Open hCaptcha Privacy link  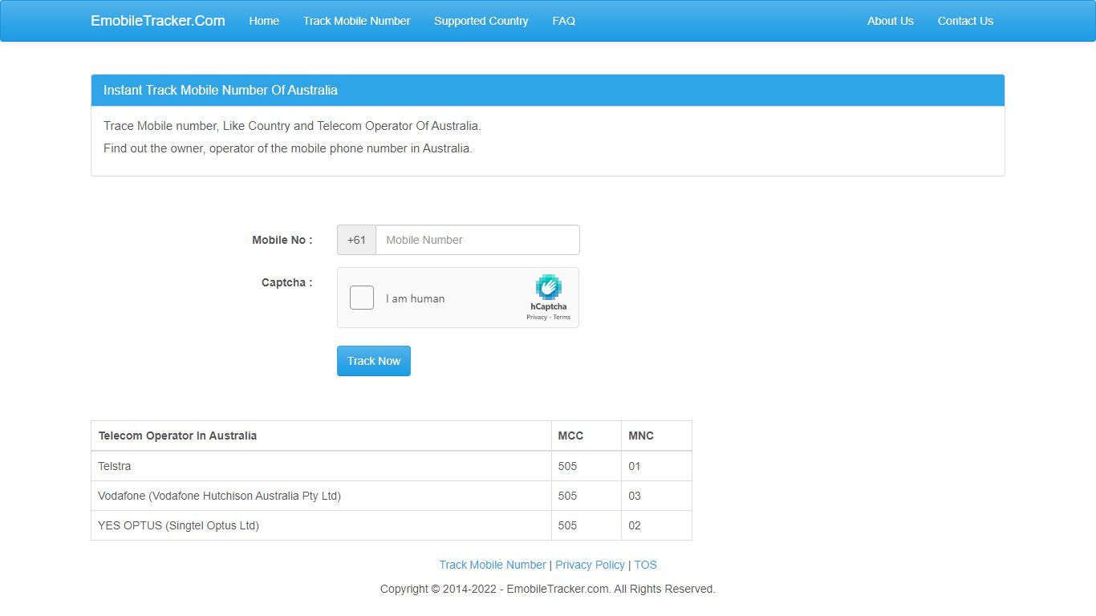coord(536,318)
